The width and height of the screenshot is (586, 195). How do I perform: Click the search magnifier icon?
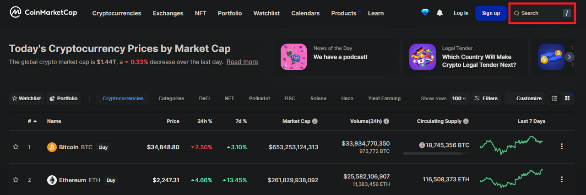pos(516,13)
